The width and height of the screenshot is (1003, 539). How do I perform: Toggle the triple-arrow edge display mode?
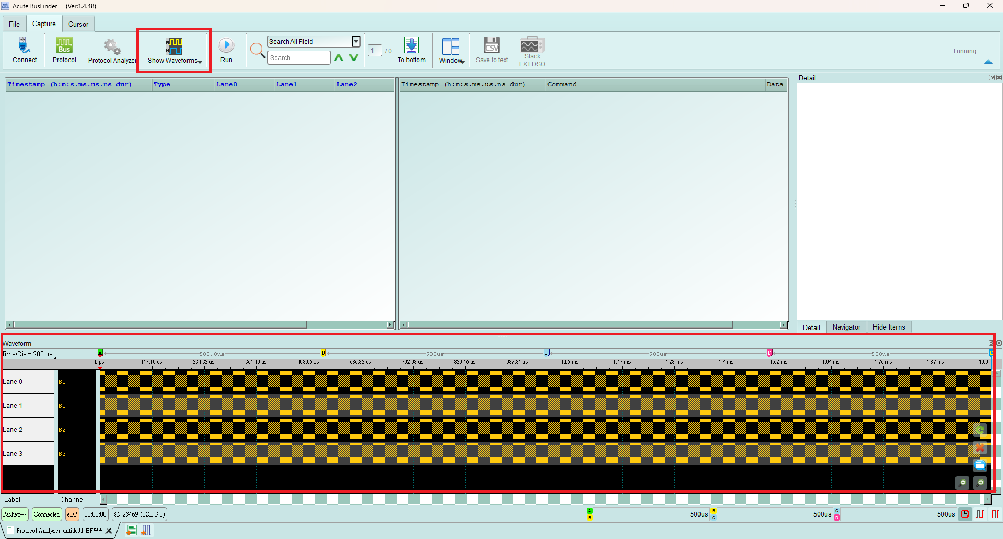pos(995,514)
